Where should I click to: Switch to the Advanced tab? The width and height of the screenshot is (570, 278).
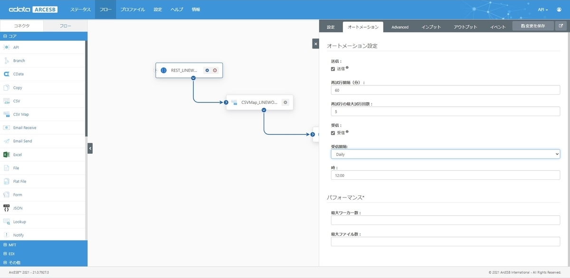[400, 27]
